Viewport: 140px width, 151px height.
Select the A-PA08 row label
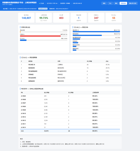(x=23, y=107)
